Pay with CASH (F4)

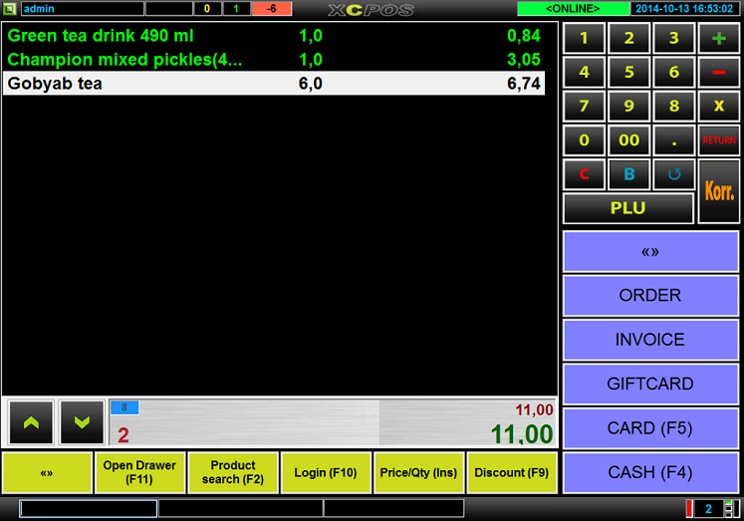pyautogui.click(x=649, y=472)
